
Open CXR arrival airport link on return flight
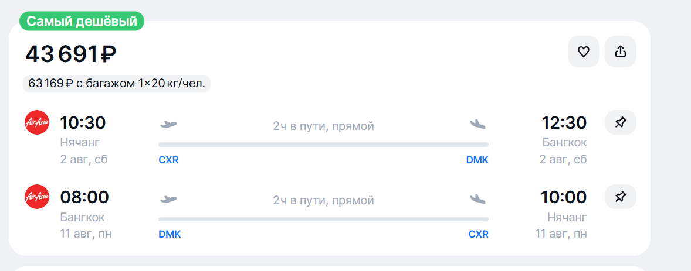click(x=479, y=235)
